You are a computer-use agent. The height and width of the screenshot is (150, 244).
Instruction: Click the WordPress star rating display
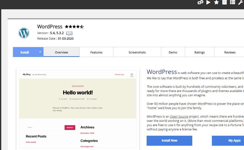pos(74,27)
